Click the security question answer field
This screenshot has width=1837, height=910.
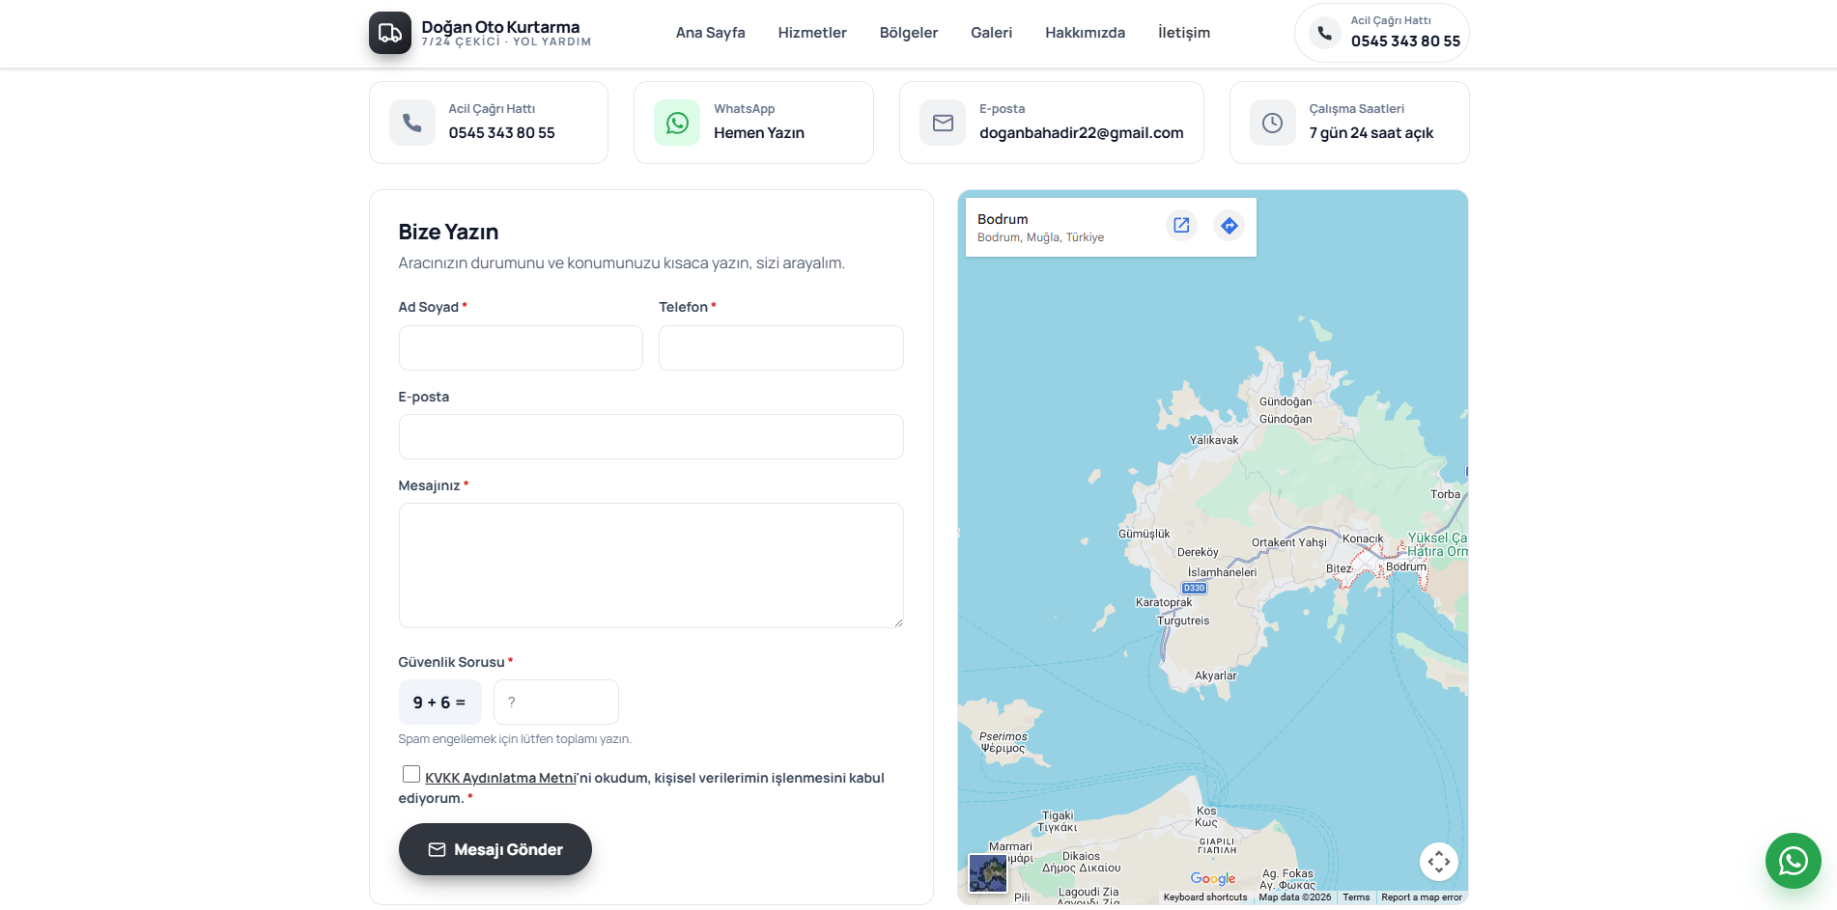[x=556, y=703]
